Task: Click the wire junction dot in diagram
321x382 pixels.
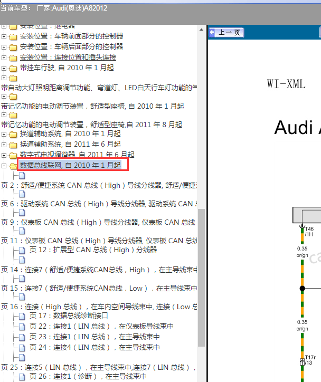Action: (x=302, y=289)
